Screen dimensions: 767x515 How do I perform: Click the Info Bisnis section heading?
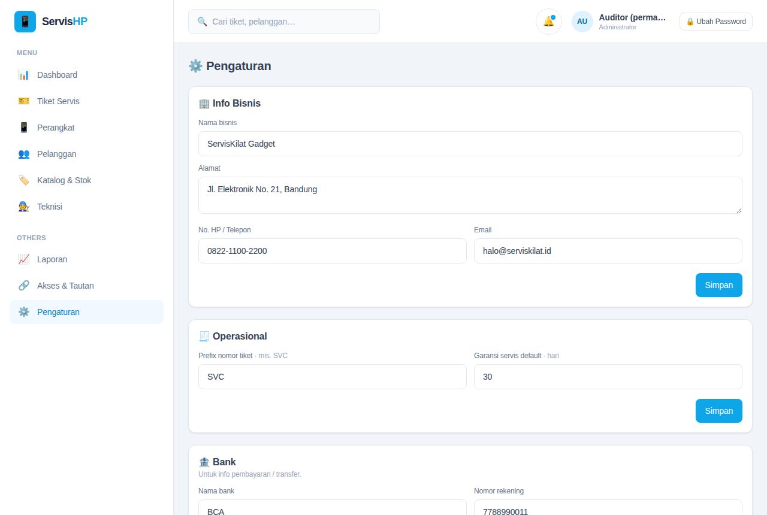230,103
